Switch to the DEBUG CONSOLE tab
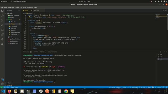 52,52
